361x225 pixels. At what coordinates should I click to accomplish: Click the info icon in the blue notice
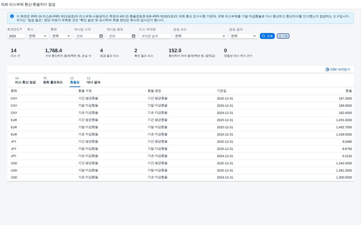click(12, 16)
